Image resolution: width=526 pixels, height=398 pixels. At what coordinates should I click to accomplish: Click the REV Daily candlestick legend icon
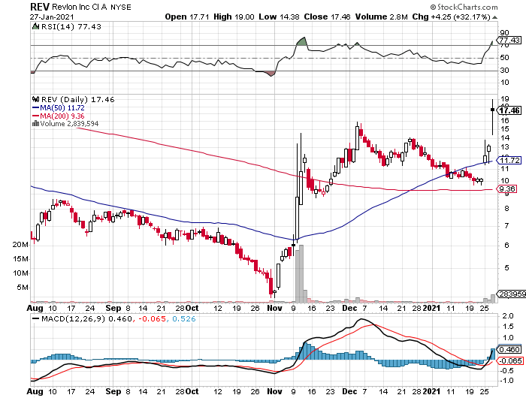[x=35, y=99]
